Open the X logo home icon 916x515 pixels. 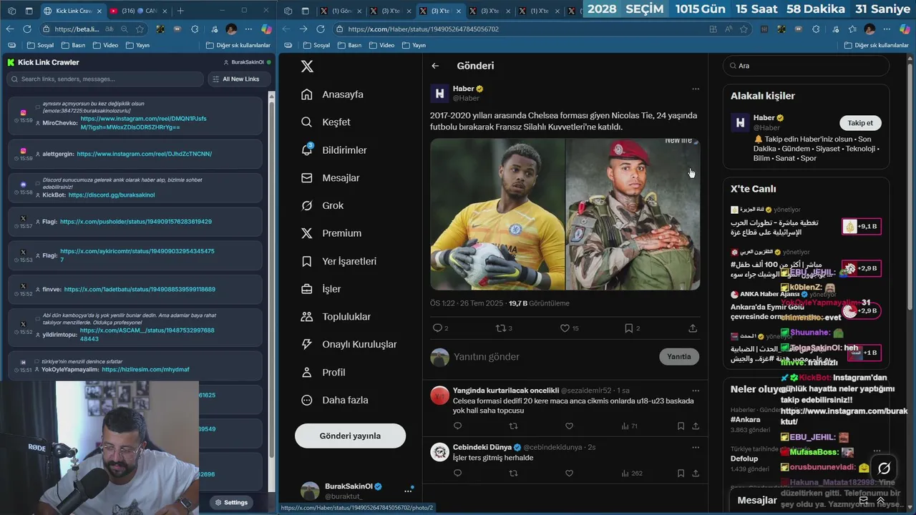[x=307, y=67]
